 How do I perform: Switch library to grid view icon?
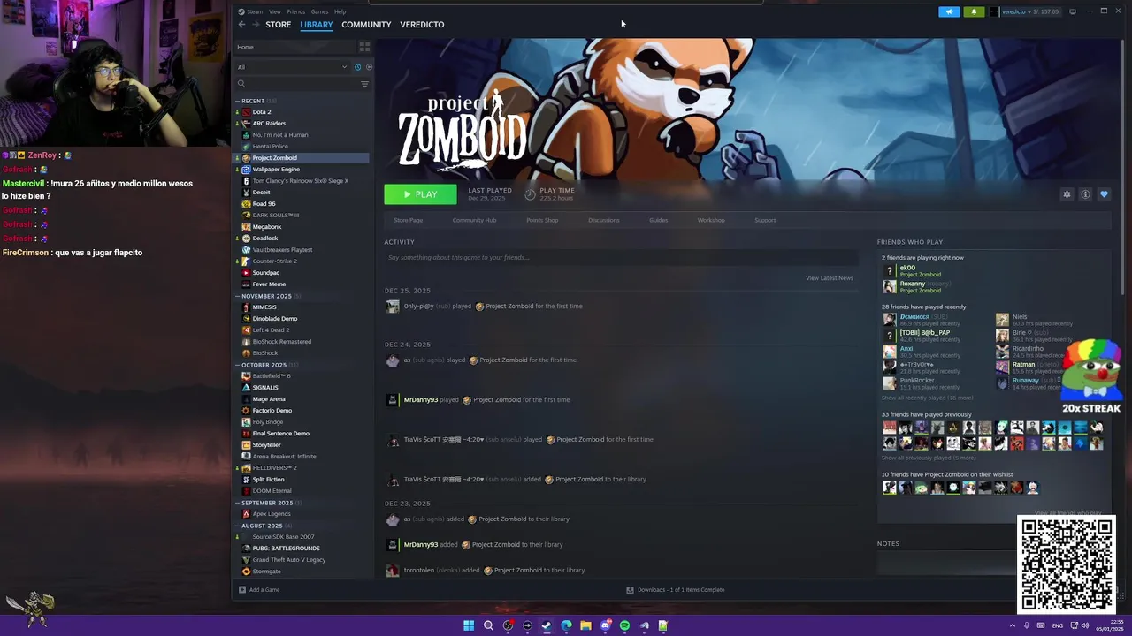tap(364, 47)
